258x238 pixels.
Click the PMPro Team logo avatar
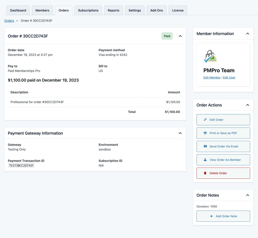click(x=210, y=56)
